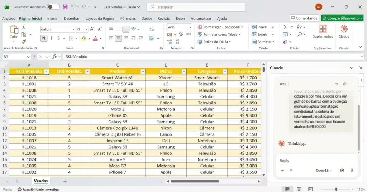Toggle Salvamento Automático switch
The image size is (367, 192).
point(53,7)
